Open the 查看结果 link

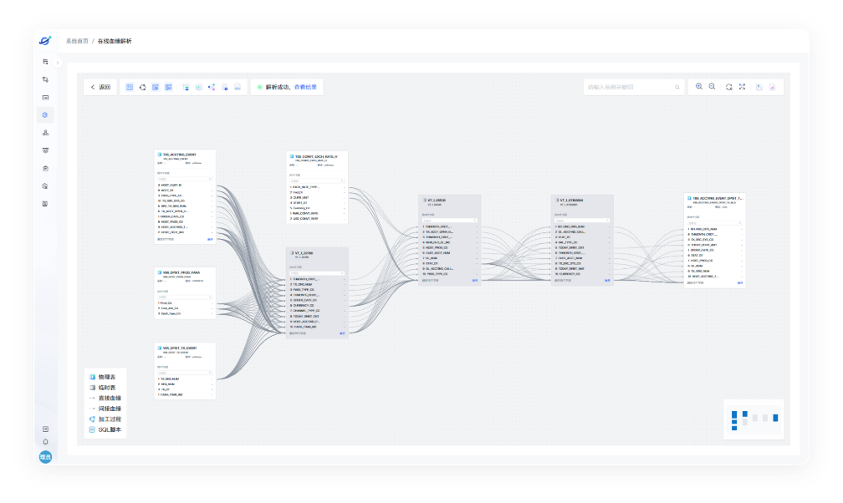pyautogui.click(x=305, y=87)
